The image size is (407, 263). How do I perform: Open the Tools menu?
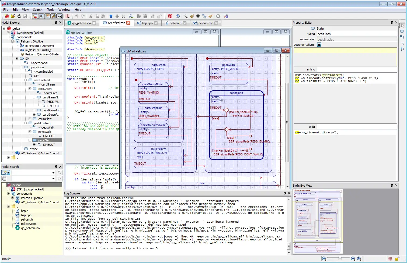[x=50, y=10]
